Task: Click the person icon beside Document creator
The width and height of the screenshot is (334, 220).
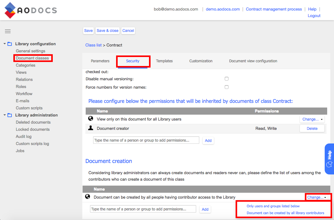Action: [x=91, y=128]
